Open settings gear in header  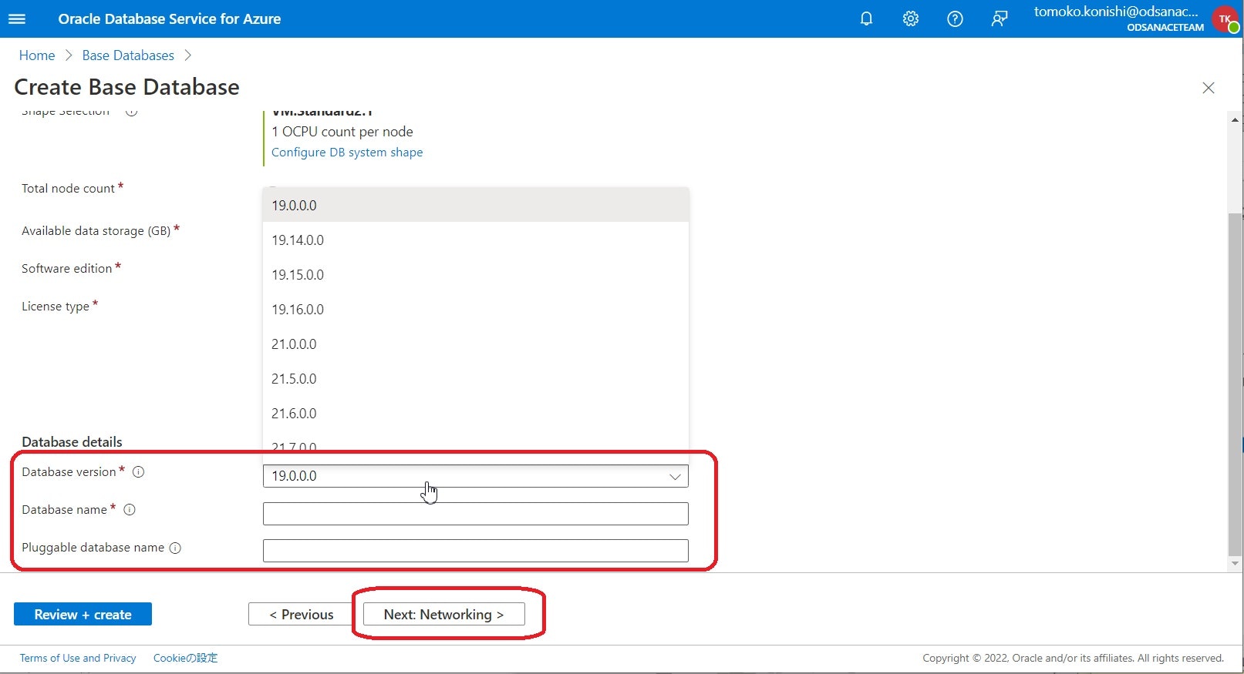pos(911,19)
